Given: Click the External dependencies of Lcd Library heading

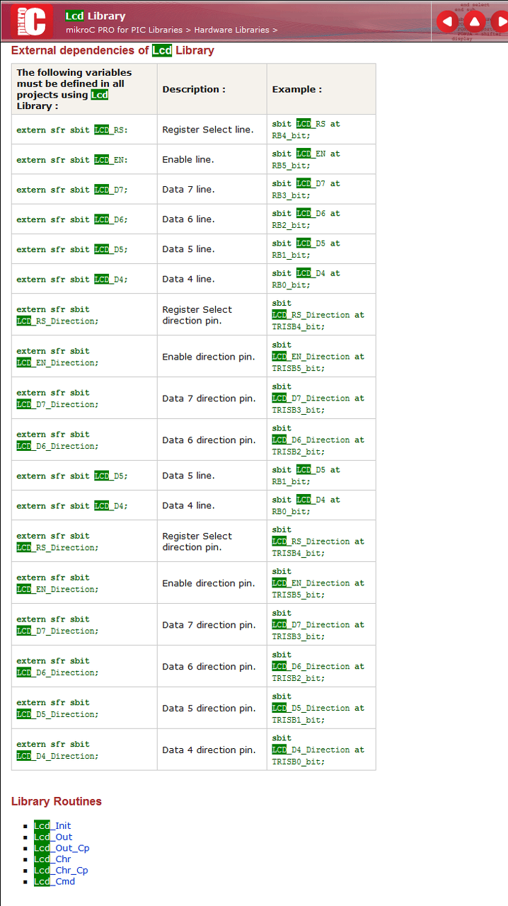Looking at the screenshot, I should (x=112, y=50).
